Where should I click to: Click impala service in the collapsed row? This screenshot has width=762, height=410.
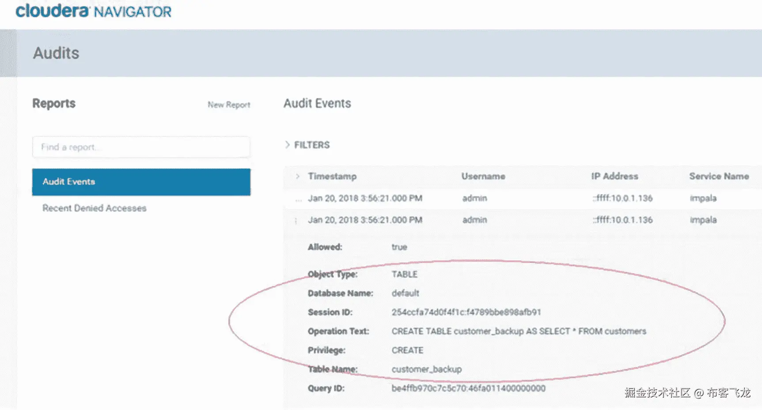[703, 199]
